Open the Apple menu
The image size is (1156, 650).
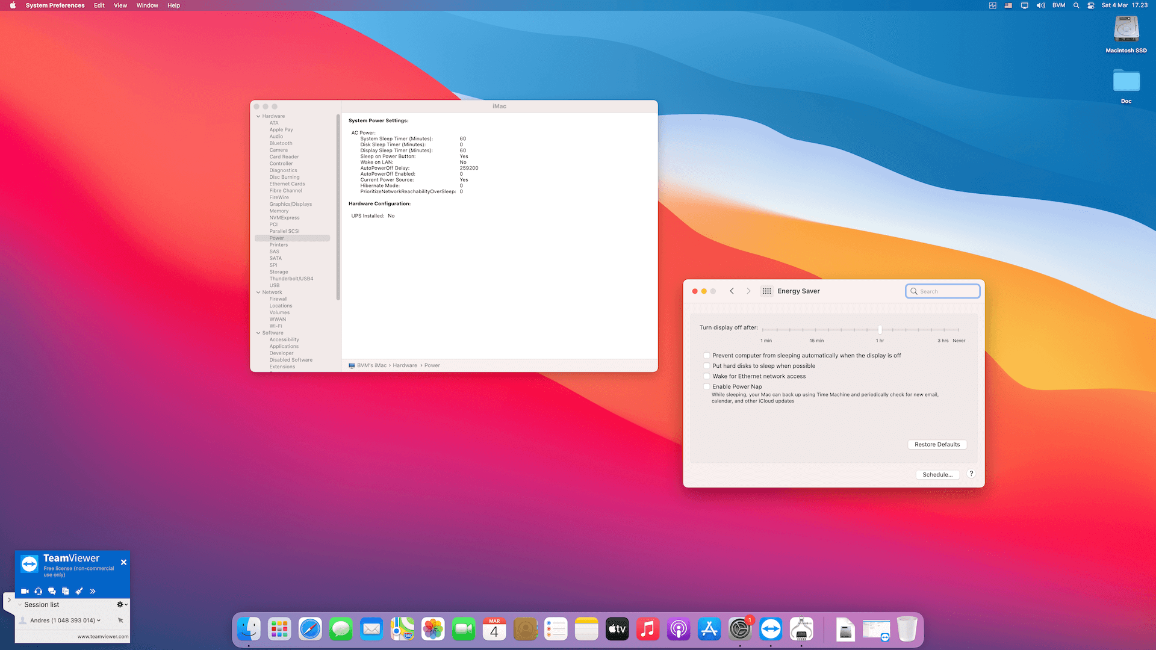13,5
